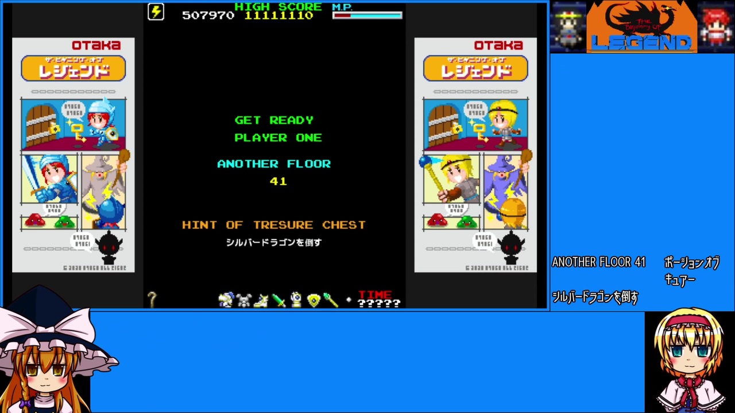Toggle the small dot marker near the wand icon
Image resolution: width=735 pixels, height=413 pixels.
tap(349, 299)
